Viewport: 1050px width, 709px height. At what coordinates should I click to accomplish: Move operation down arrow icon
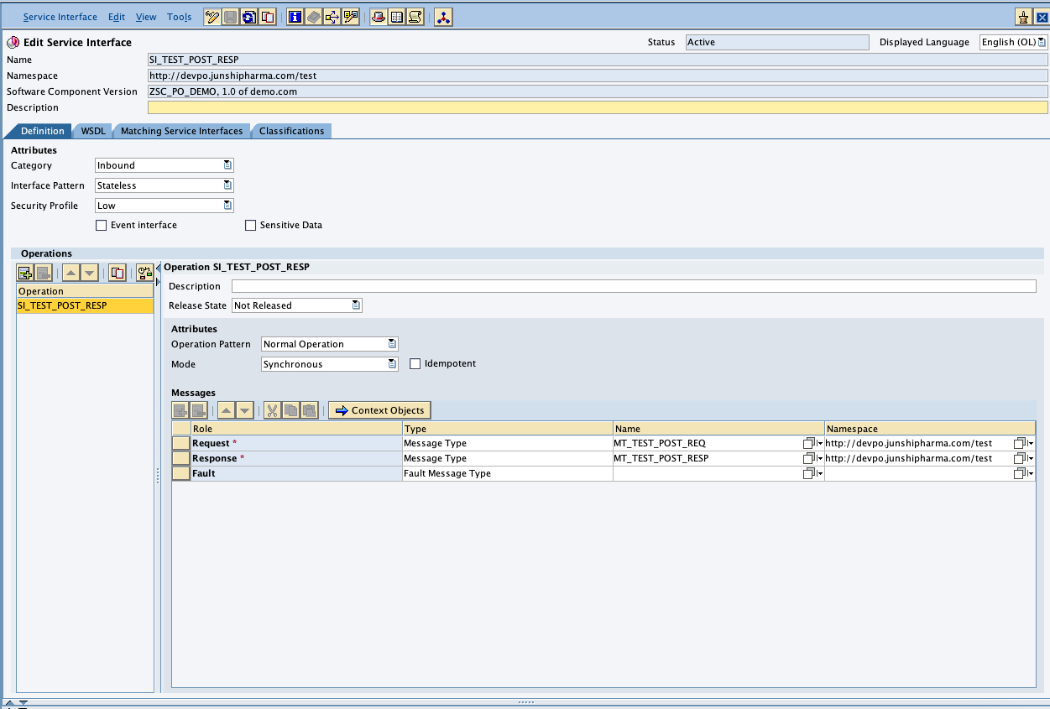[90, 273]
